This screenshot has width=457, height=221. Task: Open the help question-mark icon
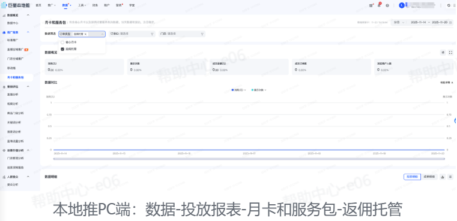[387, 5]
